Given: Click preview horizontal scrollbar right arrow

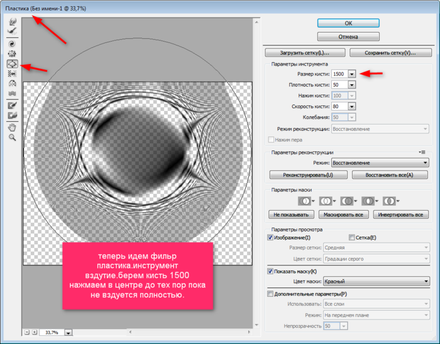Looking at the screenshot, I should [x=249, y=332].
